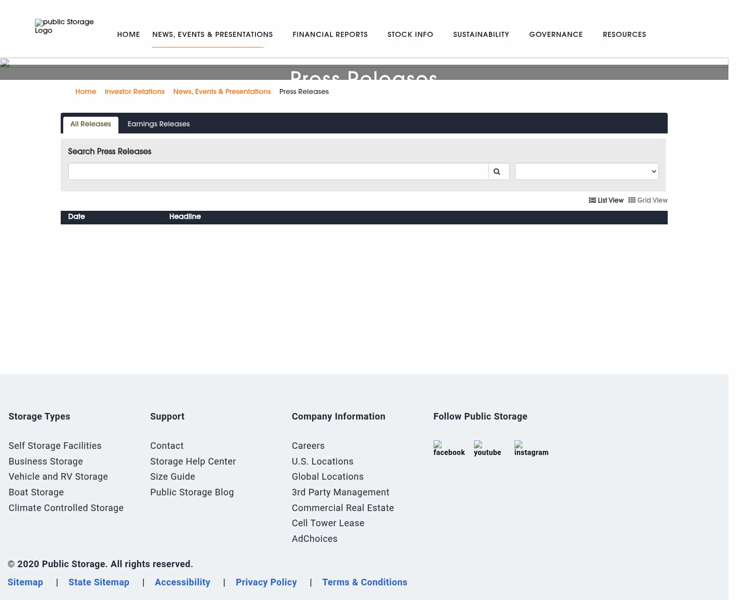Screen dimensions: 736x600
Task: Expand the NEWS, EVENTS & PRESENTATIONS menu
Action: coord(212,34)
